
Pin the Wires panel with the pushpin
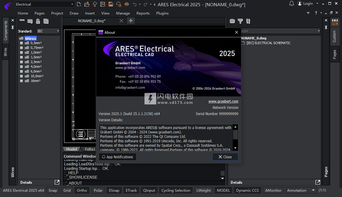click(x=13, y=28)
